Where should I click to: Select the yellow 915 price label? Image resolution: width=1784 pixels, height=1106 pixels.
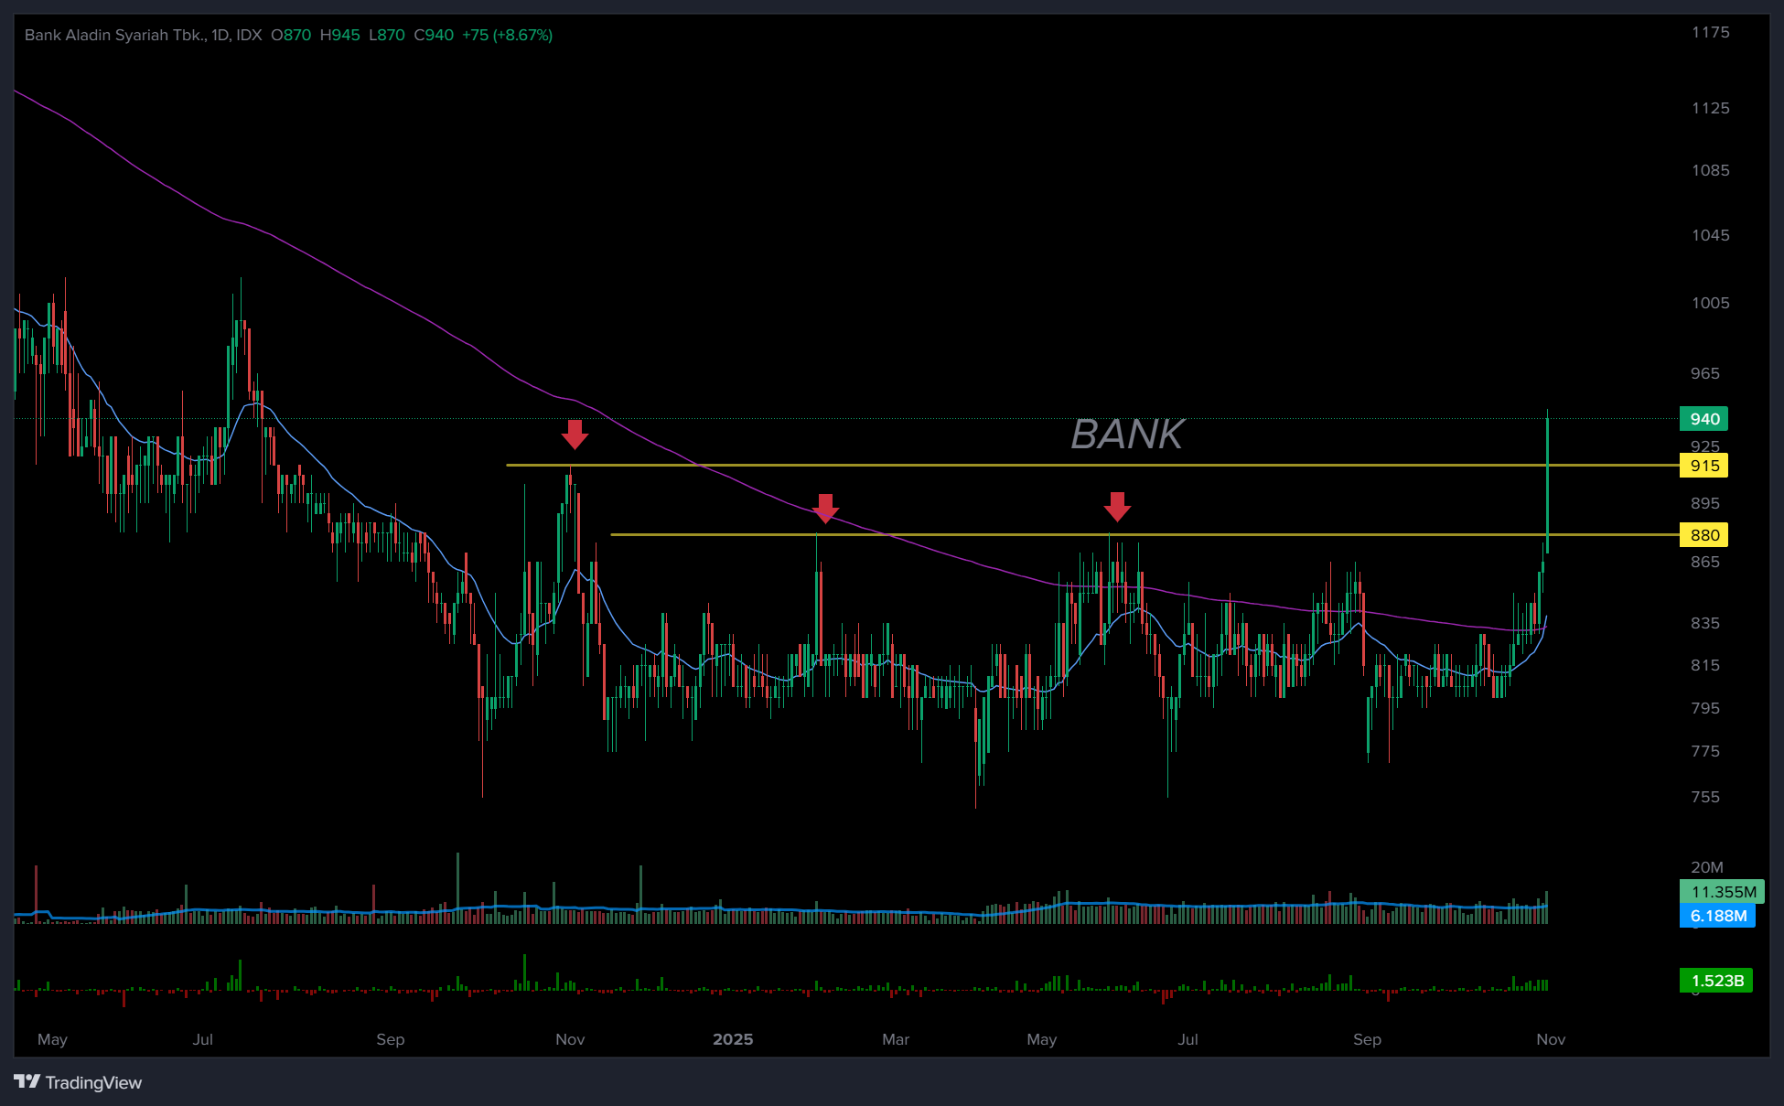click(1703, 466)
